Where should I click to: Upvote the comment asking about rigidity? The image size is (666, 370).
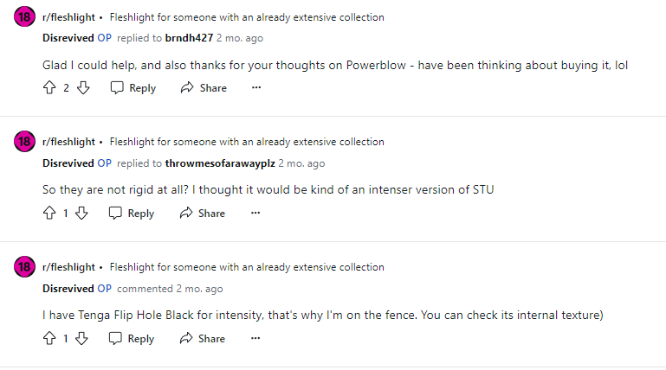click(49, 214)
